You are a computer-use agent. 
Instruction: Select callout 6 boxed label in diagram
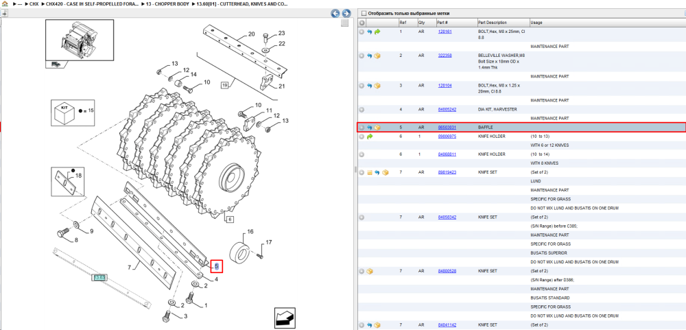tap(230, 220)
